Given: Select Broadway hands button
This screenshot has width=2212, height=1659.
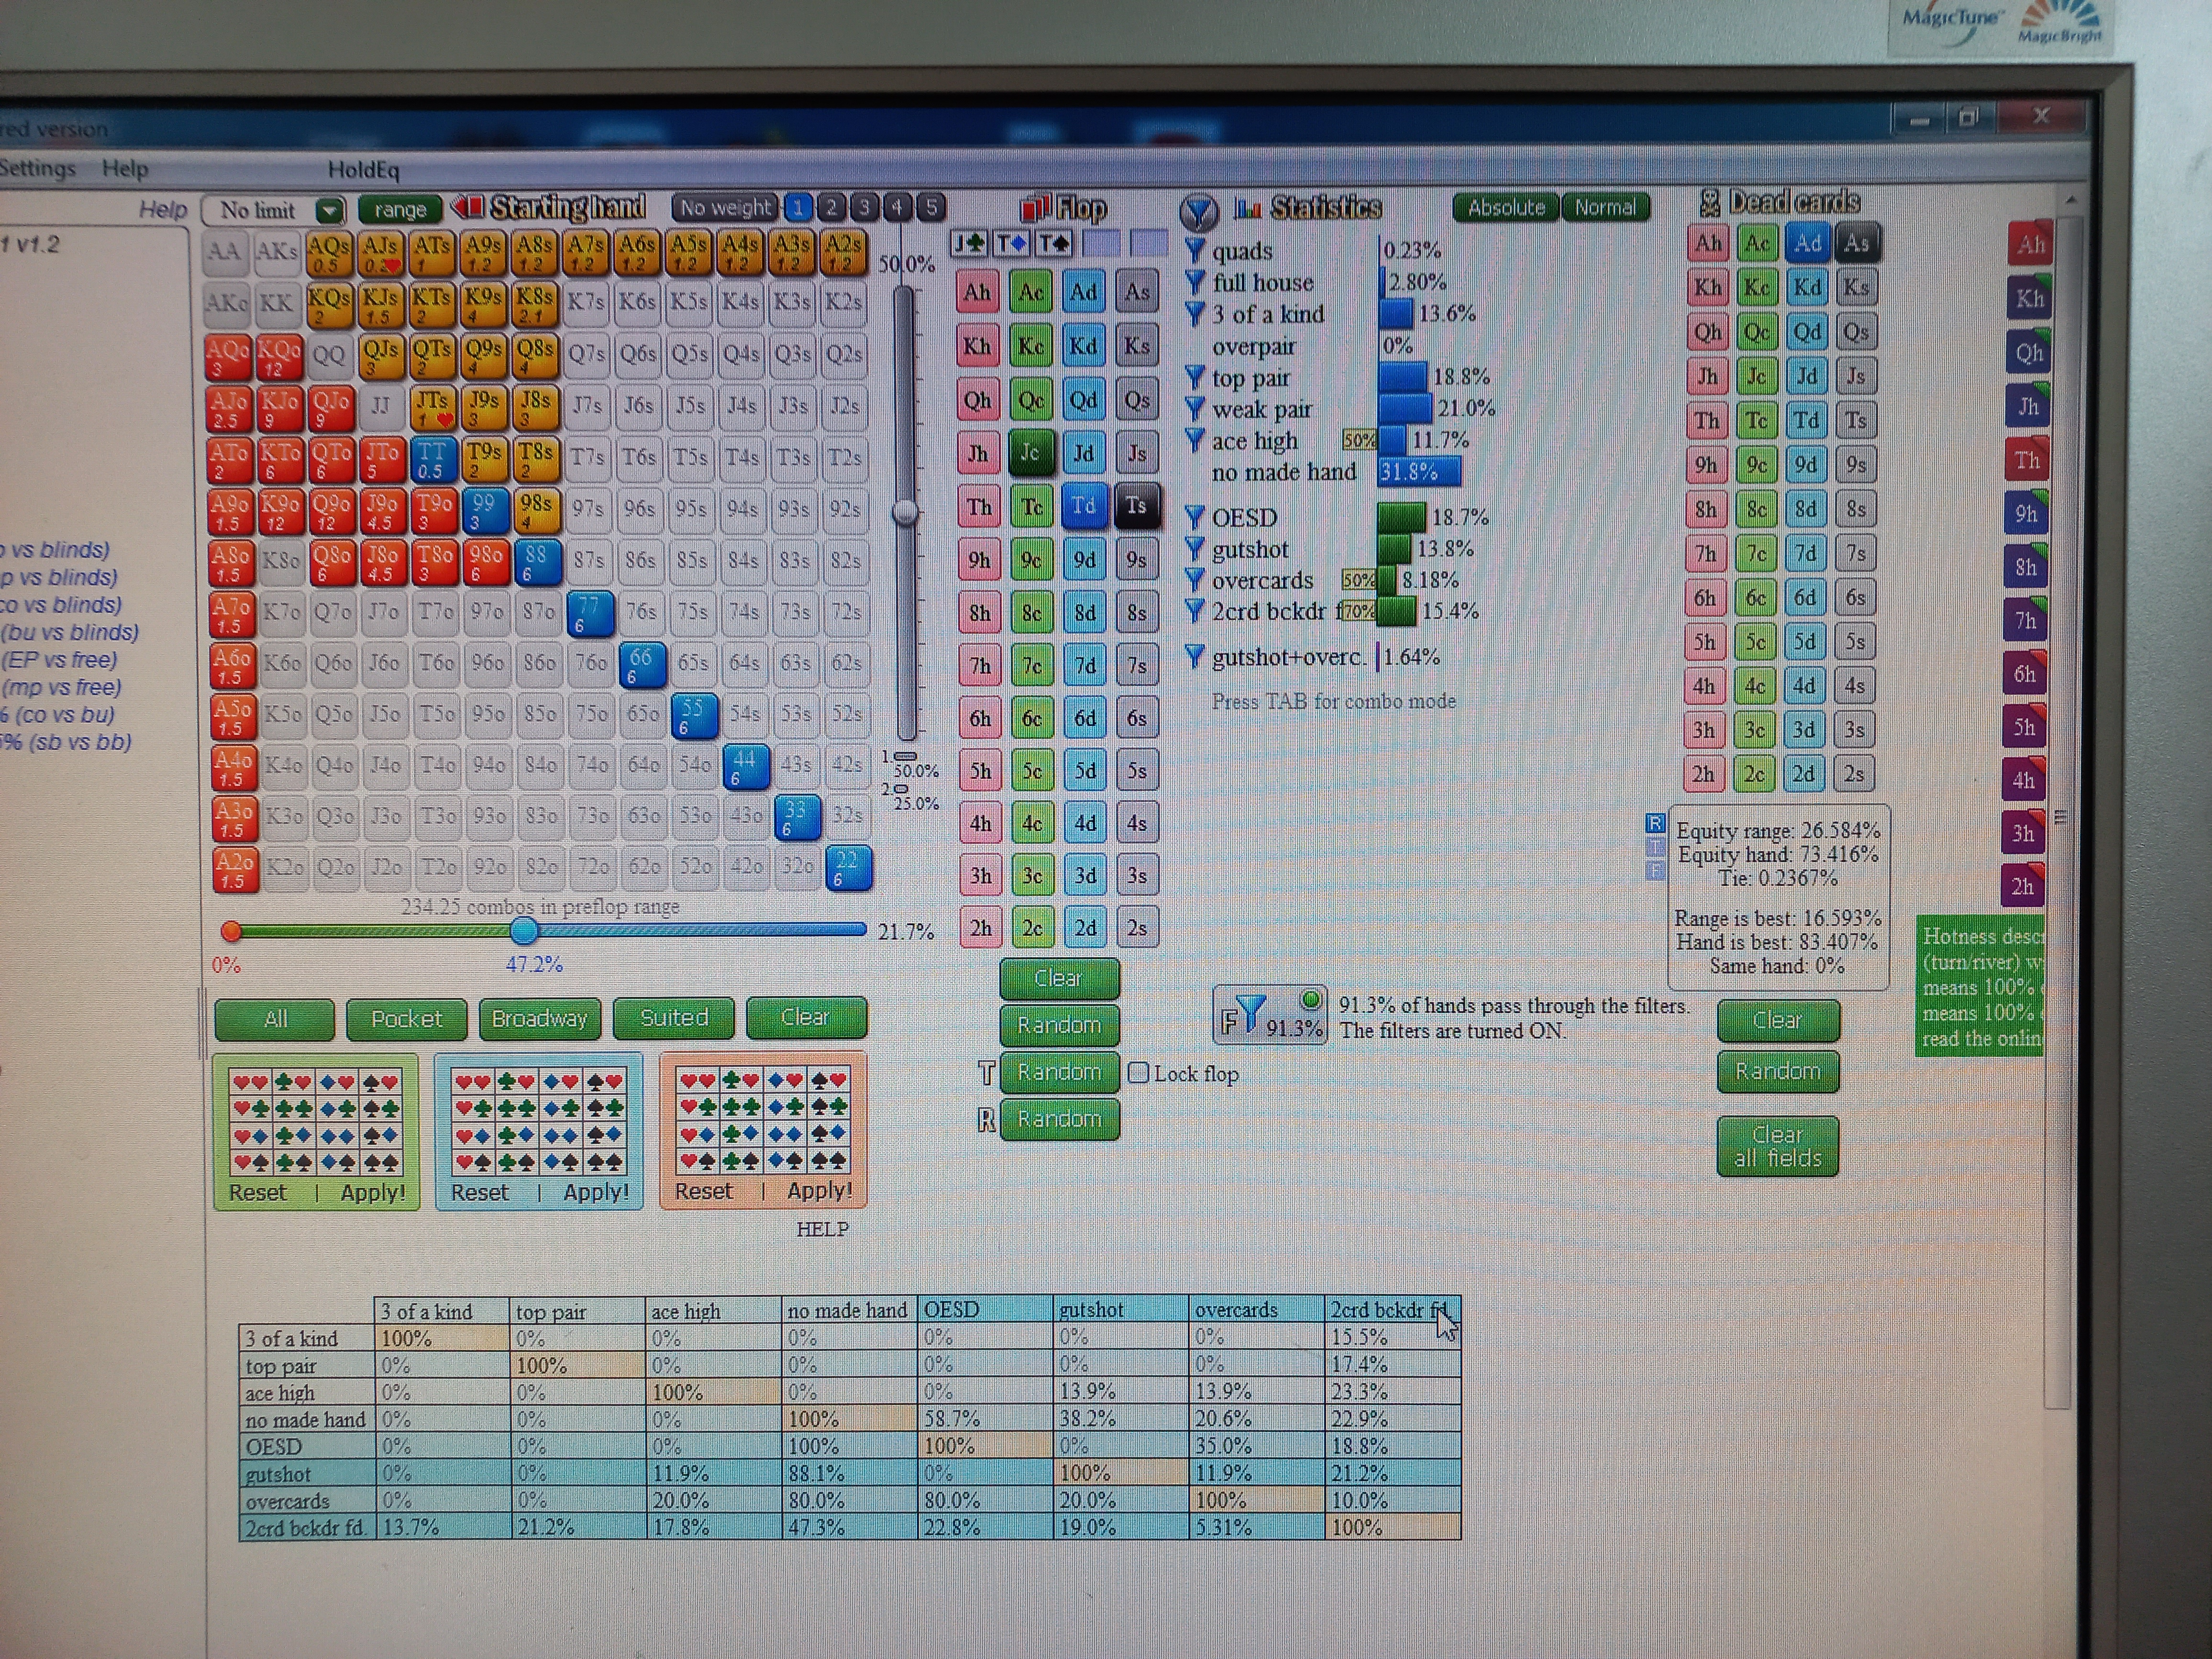Looking at the screenshot, I should [x=540, y=1019].
